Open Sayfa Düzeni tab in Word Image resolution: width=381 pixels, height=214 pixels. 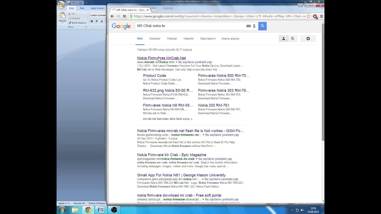tap(97, 8)
